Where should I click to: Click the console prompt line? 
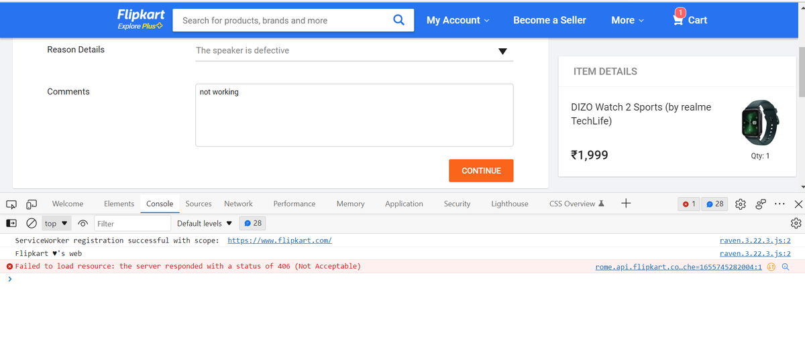pos(402,279)
